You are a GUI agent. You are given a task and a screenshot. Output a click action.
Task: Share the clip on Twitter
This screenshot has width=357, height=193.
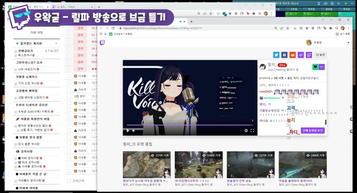pos(276,55)
